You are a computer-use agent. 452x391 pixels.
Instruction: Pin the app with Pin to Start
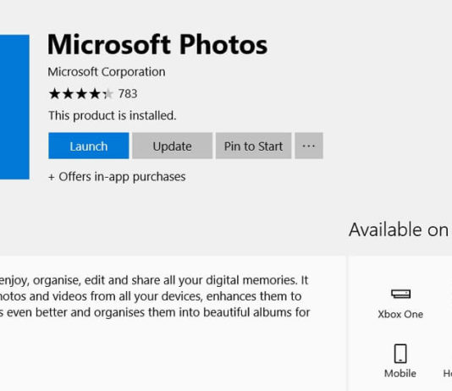point(253,146)
